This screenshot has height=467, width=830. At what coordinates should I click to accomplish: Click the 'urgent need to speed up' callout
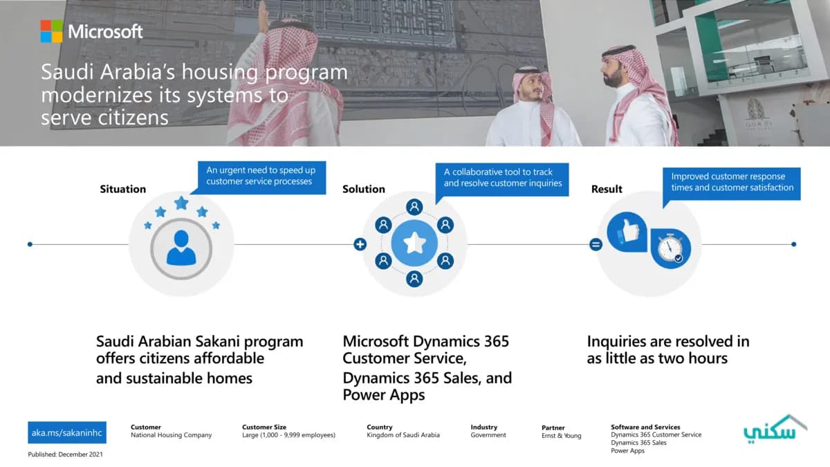[261, 176]
